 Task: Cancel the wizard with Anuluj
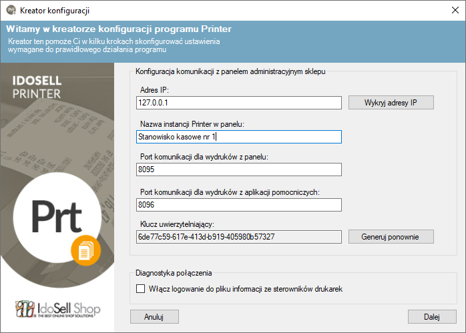pyautogui.click(x=154, y=316)
